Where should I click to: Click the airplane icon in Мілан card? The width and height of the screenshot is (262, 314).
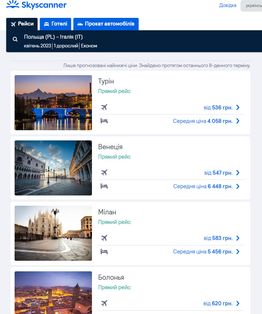(104, 238)
